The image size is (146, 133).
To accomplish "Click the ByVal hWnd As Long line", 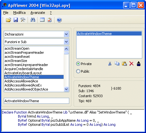I will (x=35, y=116).
